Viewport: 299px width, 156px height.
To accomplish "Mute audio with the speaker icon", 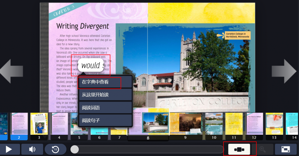I will [32, 149].
